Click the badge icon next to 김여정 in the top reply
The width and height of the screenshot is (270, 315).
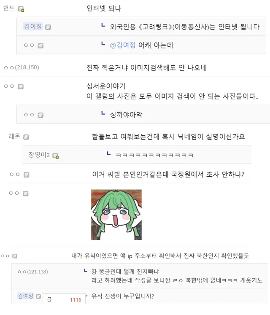click(48, 27)
